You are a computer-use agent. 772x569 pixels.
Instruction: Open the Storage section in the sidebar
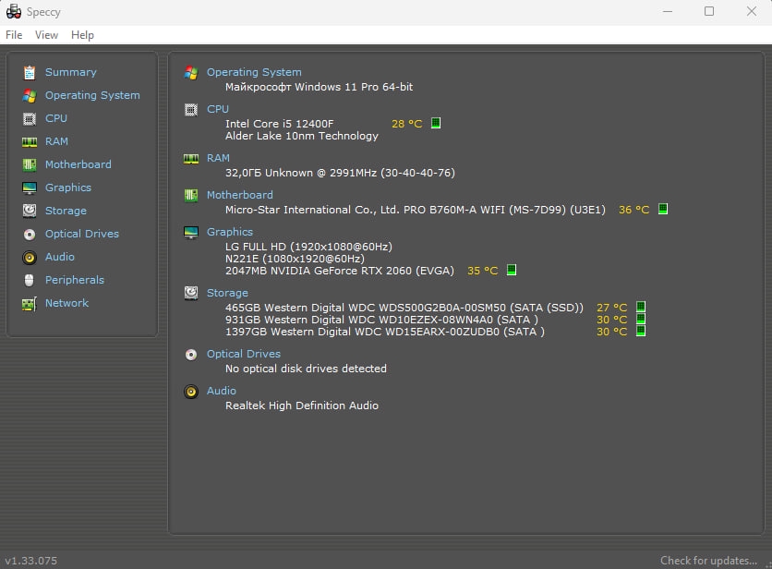click(66, 211)
